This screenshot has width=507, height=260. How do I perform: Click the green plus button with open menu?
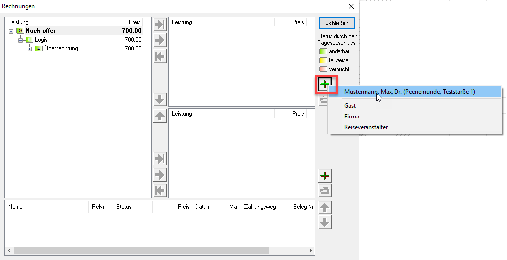coord(325,84)
